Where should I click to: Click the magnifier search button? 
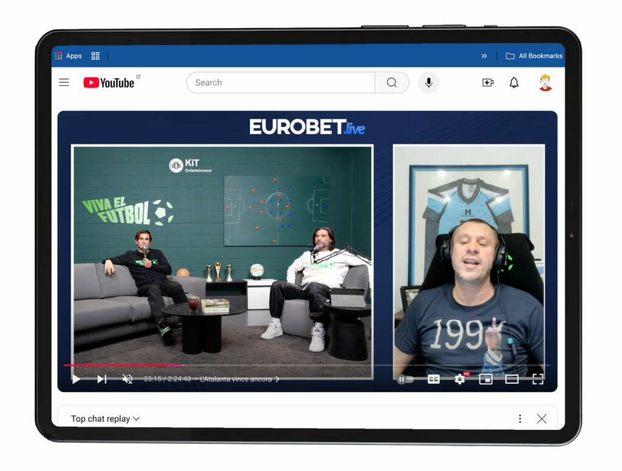392,83
